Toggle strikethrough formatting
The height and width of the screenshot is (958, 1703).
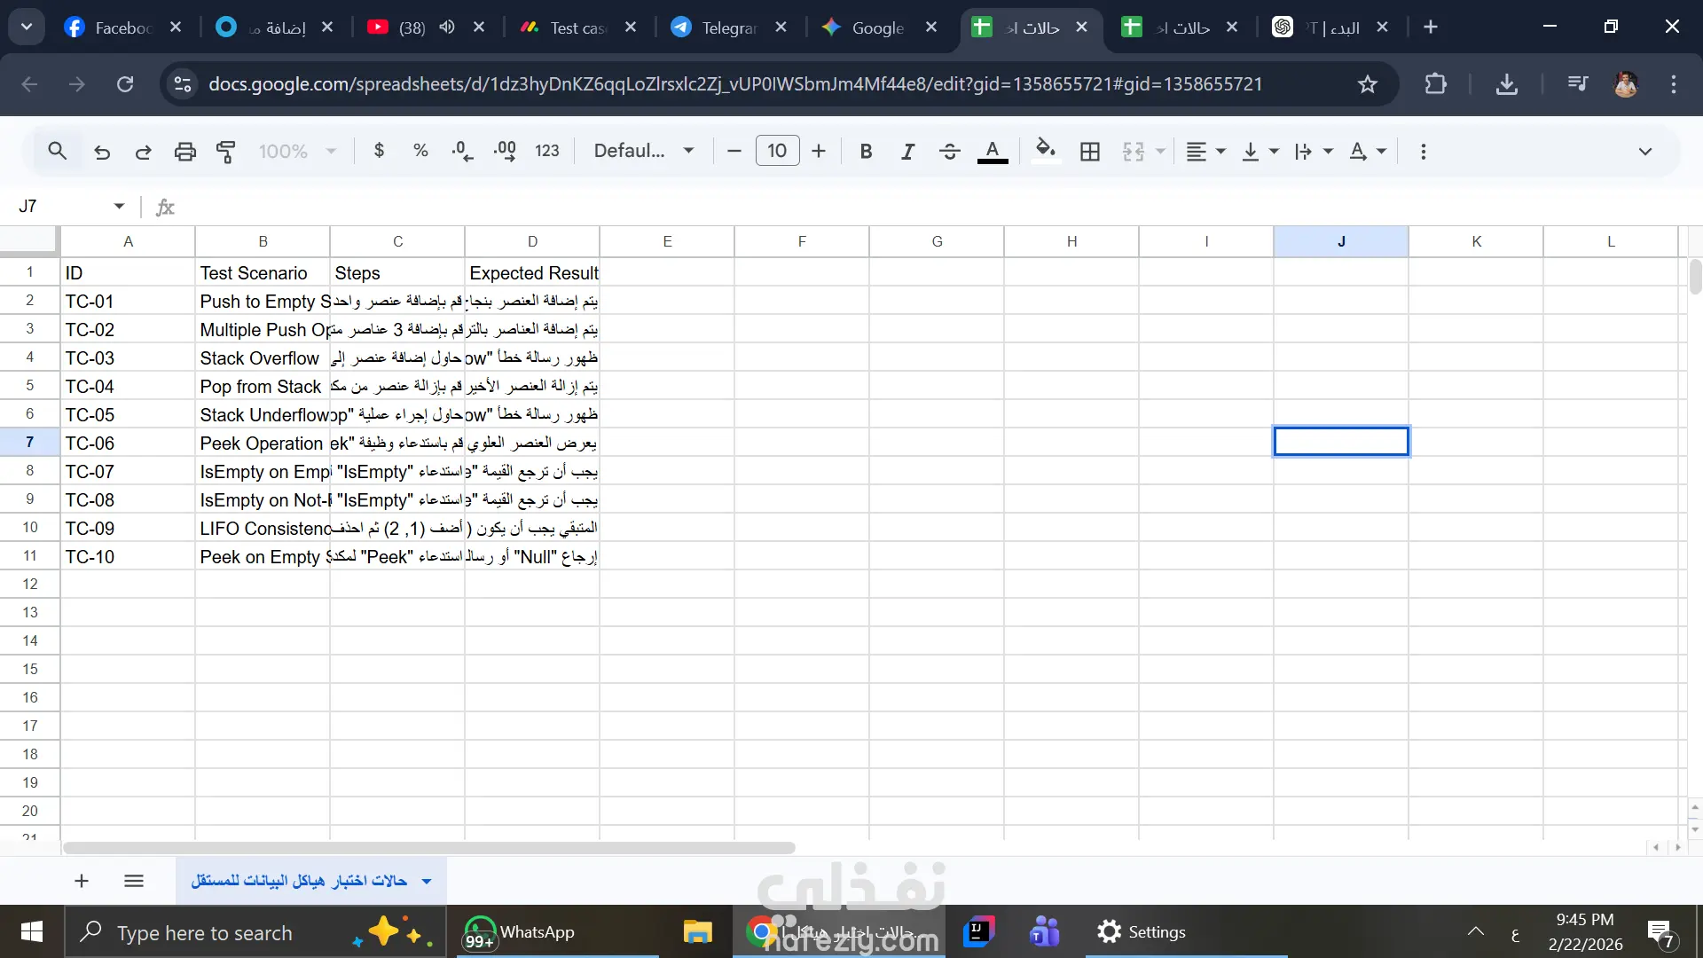(x=949, y=152)
